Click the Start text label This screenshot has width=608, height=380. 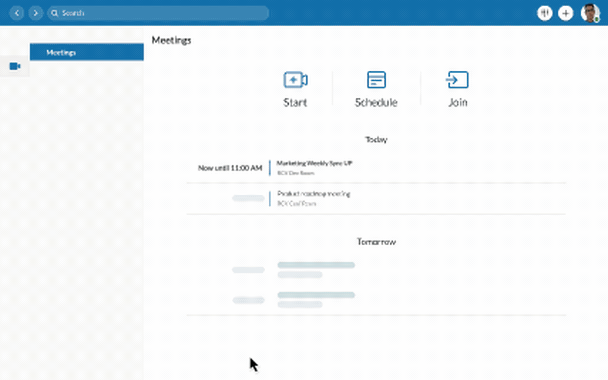coord(295,103)
